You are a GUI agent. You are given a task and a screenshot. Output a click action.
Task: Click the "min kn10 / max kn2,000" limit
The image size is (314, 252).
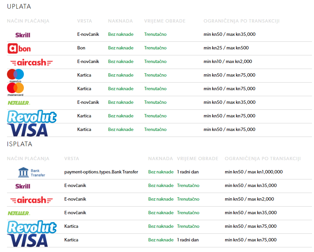click(228, 61)
